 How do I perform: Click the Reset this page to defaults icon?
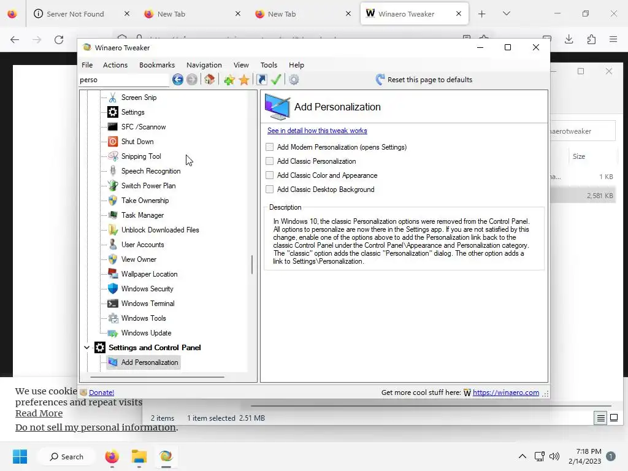[380, 79]
